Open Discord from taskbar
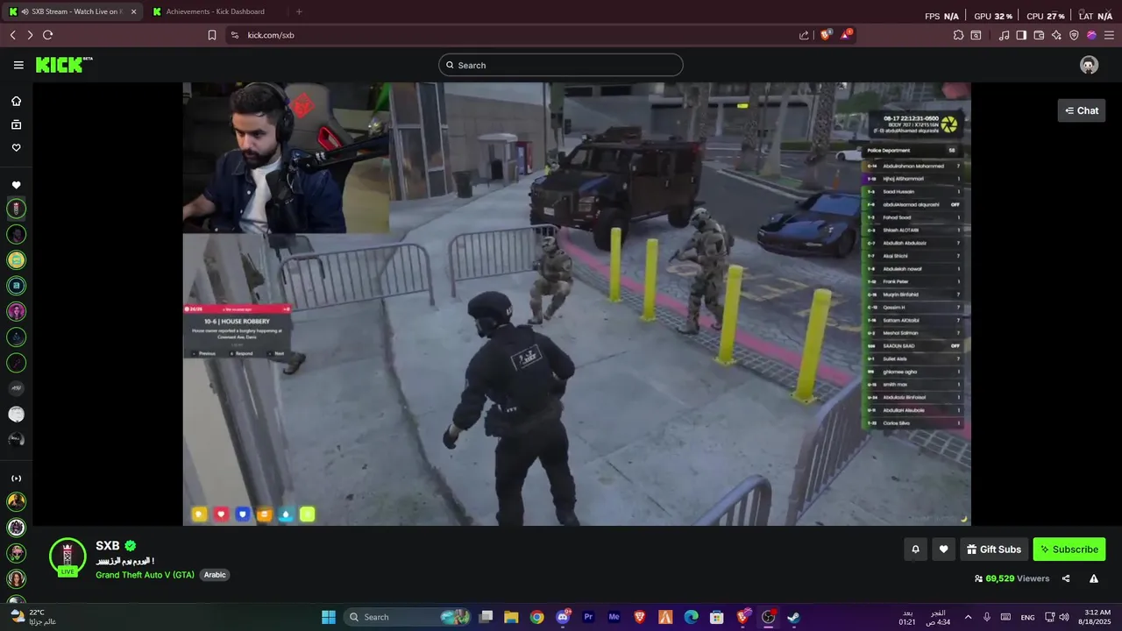1122x631 pixels. [563, 617]
